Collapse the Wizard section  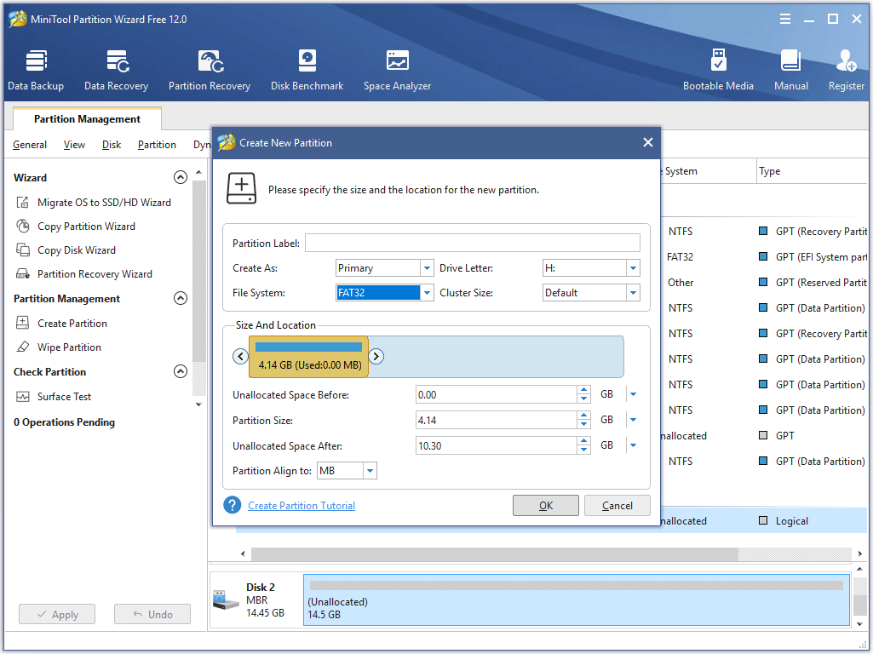[x=181, y=178]
